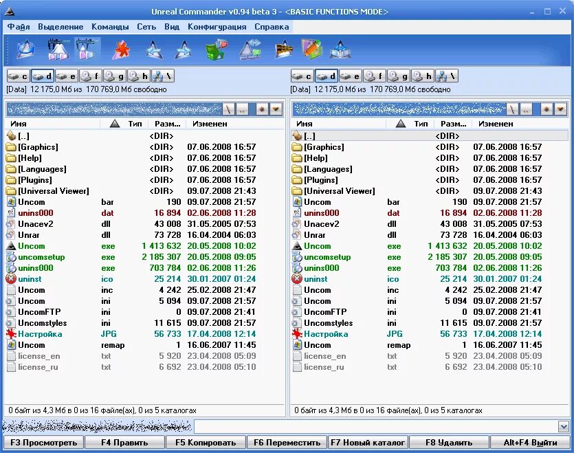
Task: Open the Сеть menu
Action: pos(146,27)
